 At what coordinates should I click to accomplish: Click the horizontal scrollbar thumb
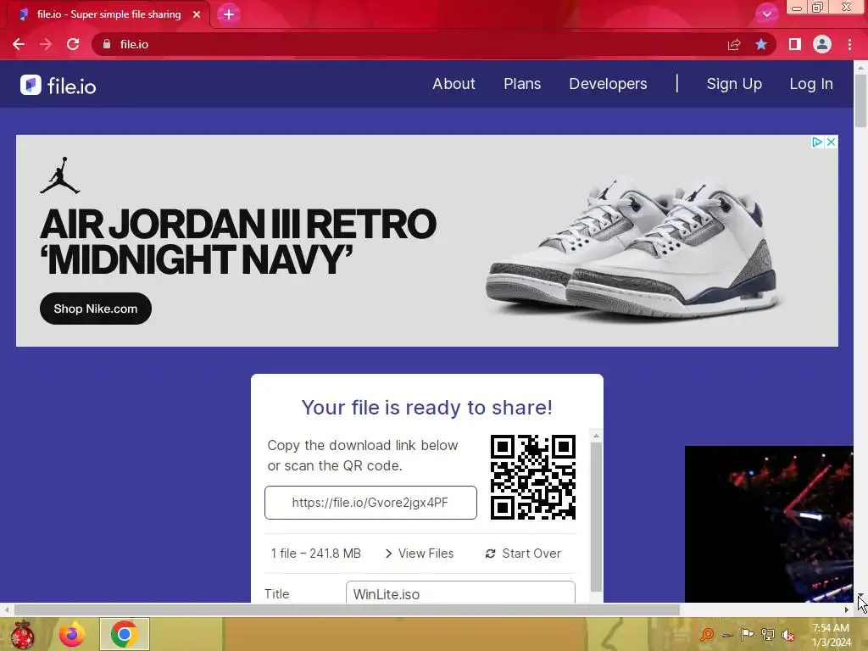(x=347, y=609)
